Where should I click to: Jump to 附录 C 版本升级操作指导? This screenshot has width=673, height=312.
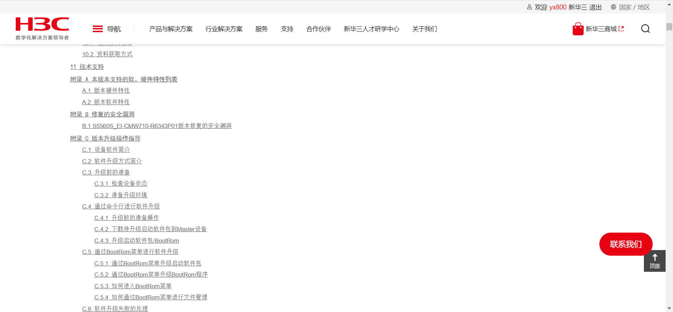[105, 139]
